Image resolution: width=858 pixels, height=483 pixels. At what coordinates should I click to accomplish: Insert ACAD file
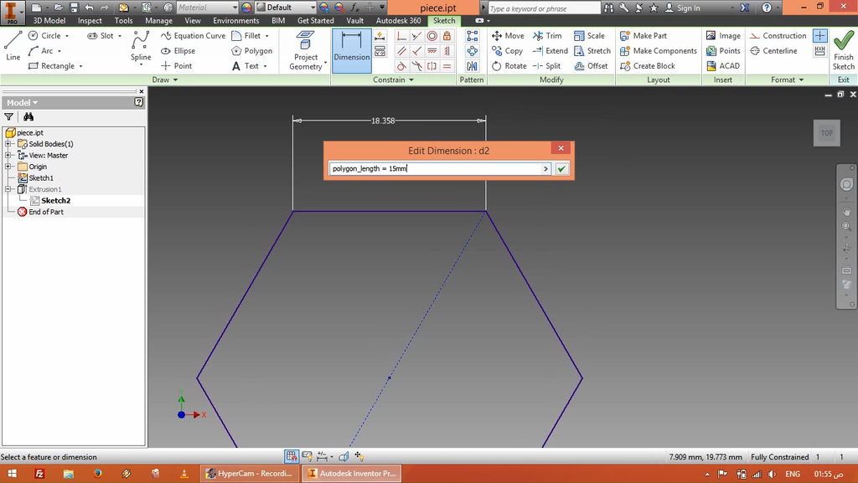click(723, 65)
